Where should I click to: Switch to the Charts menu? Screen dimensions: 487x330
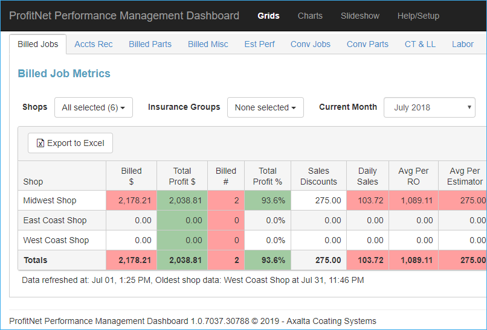[x=310, y=16]
